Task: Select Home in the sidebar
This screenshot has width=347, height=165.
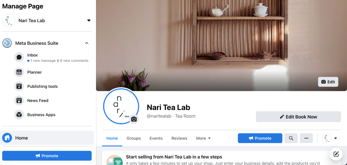Action: pos(48,138)
